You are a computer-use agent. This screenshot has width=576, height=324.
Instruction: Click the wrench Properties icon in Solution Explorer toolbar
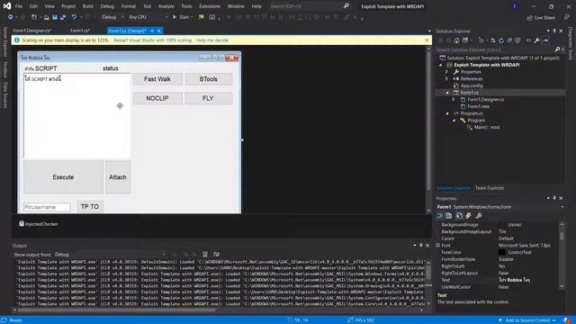(536, 40)
